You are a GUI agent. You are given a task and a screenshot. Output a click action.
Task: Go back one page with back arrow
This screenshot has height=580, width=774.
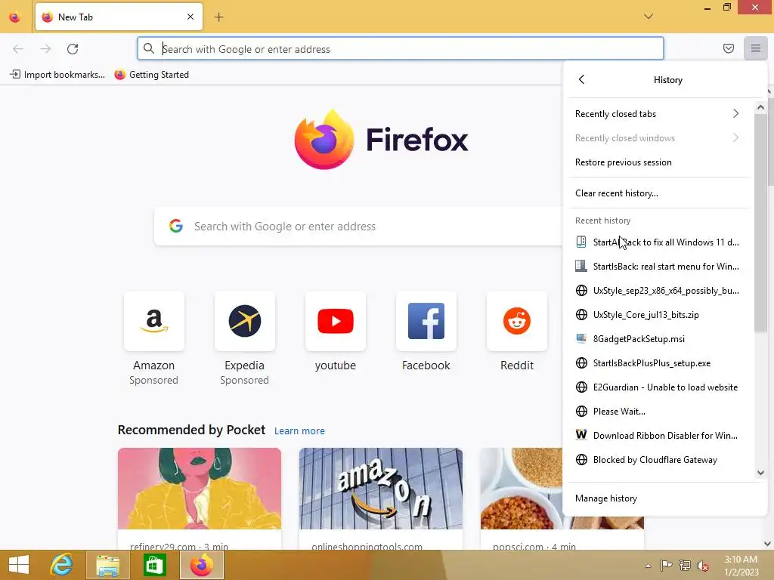[18, 49]
